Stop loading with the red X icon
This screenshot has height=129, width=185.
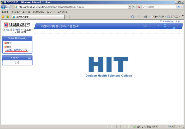coord(139,7)
